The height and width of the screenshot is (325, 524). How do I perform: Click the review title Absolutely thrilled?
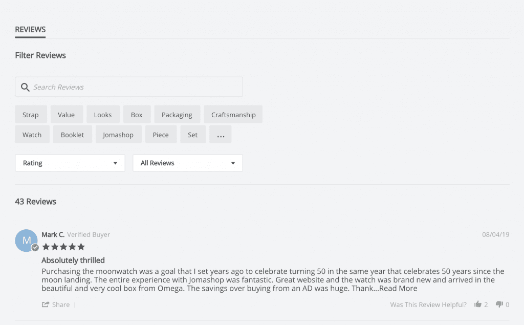(x=73, y=260)
